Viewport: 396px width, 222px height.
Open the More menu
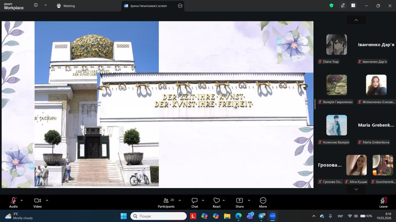coord(263,203)
